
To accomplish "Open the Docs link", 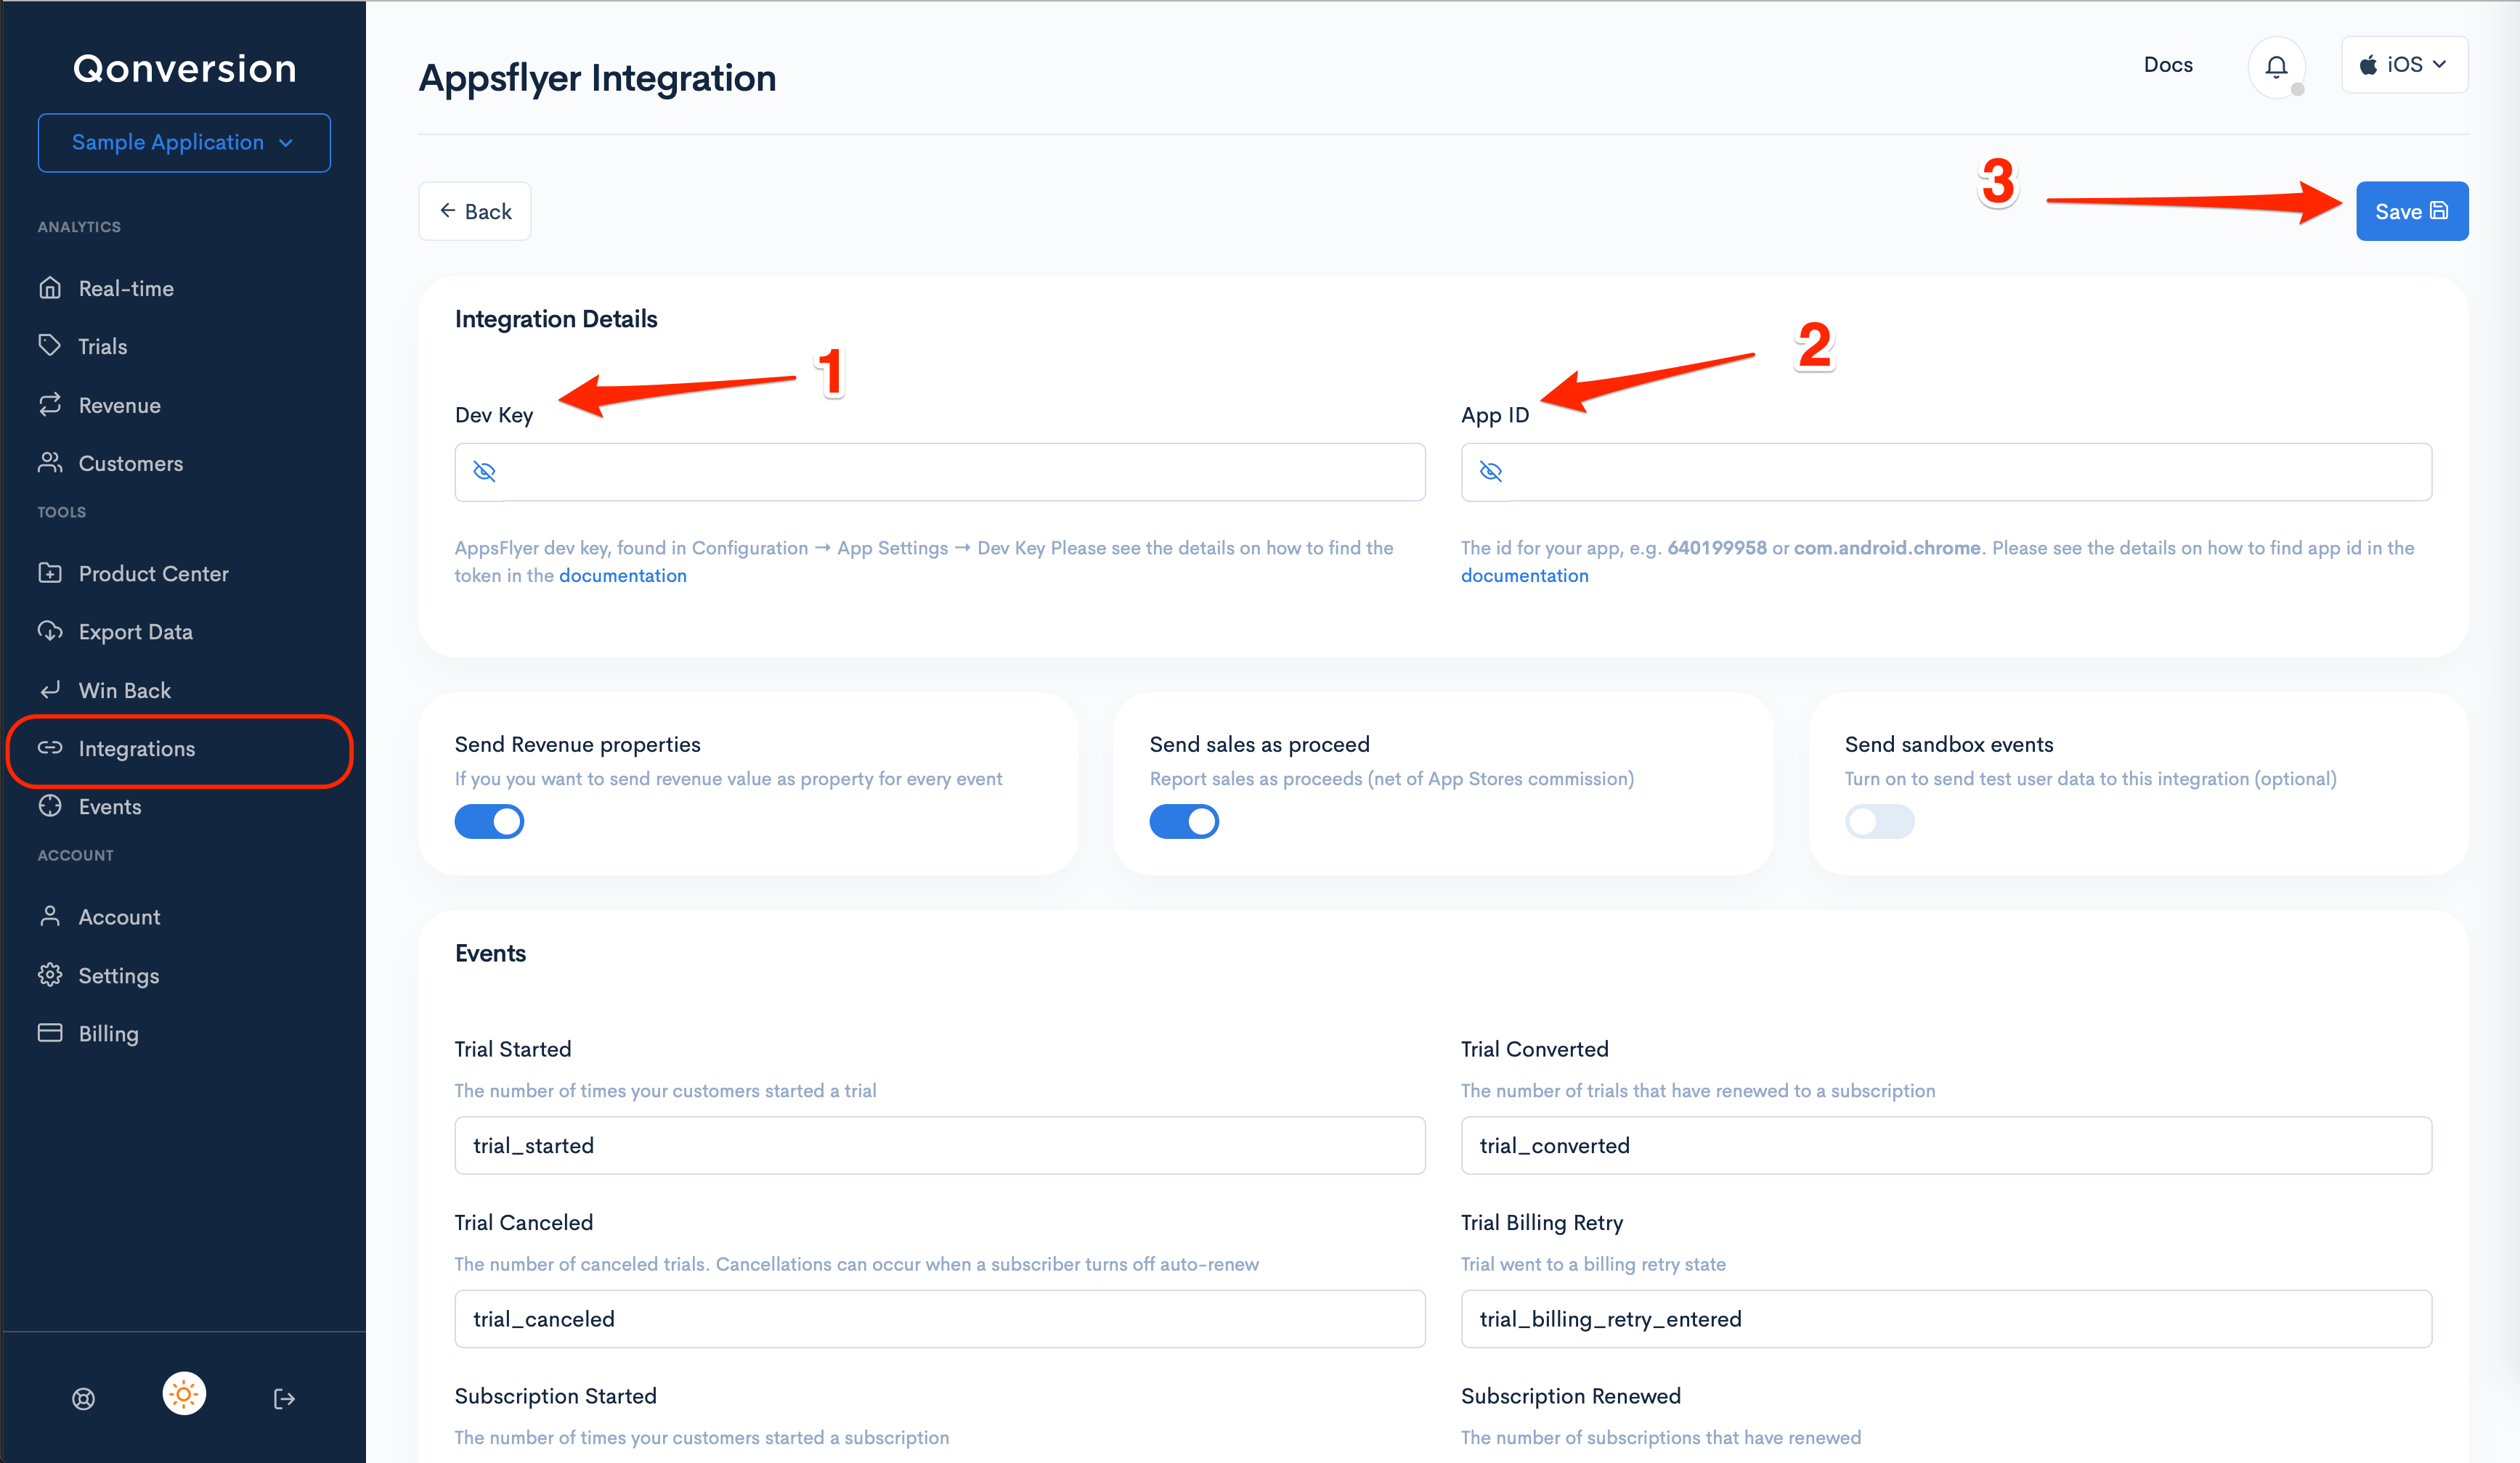I will [2168, 65].
